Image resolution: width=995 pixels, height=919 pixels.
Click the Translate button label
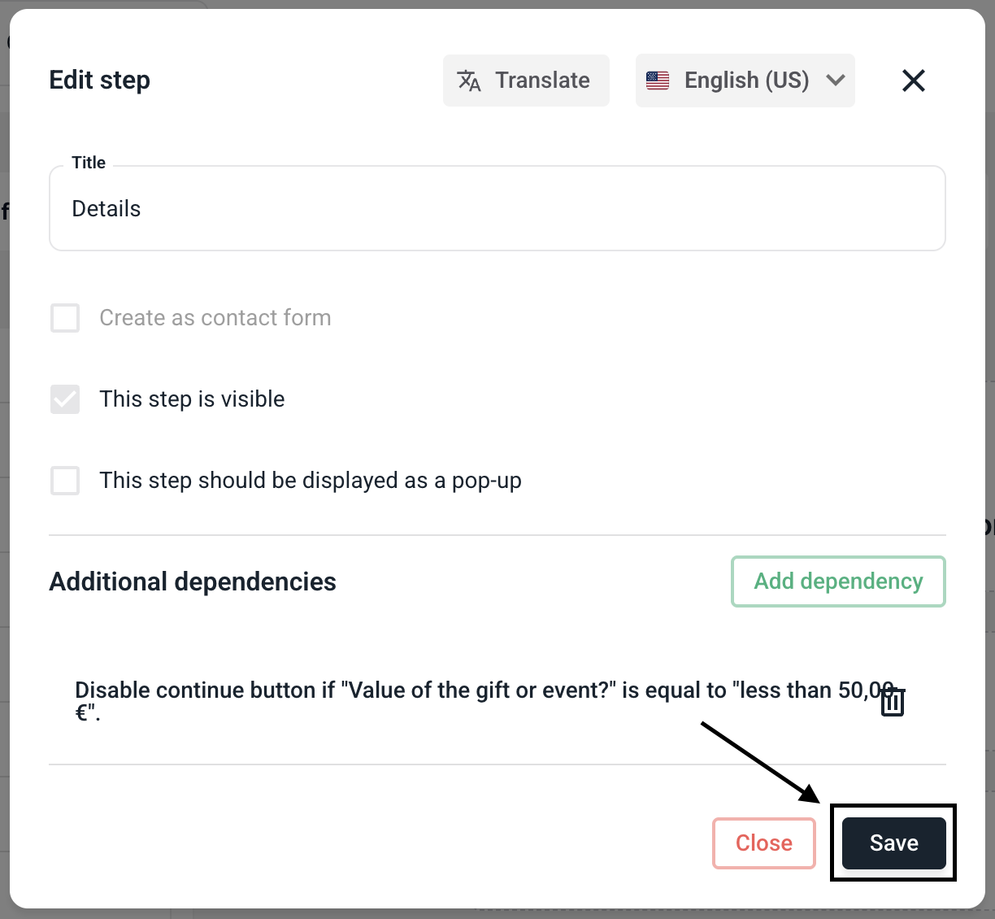(542, 81)
